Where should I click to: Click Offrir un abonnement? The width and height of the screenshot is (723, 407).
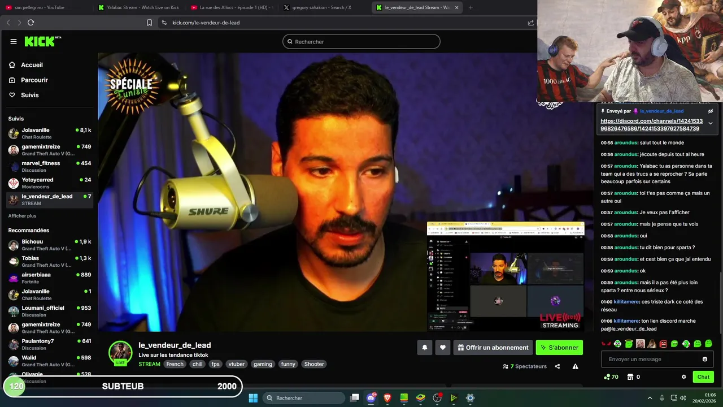point(493,348)
